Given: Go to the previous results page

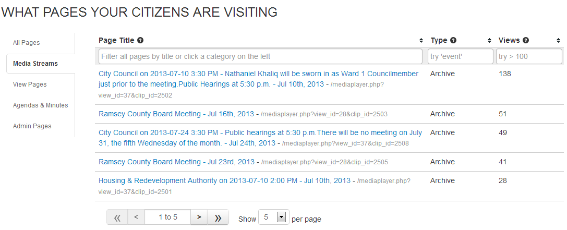Looking at the screenshot, I should (x=136, y=217).
